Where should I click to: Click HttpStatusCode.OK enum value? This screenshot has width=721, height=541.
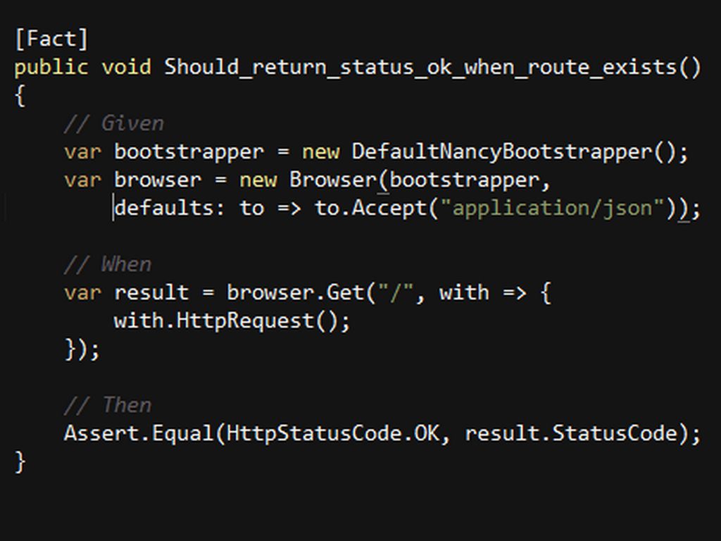(333, 433)
